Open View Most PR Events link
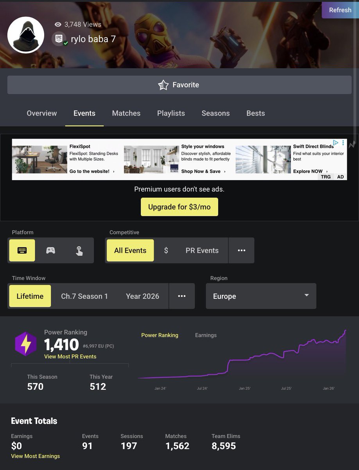 [x=70, y=356]
